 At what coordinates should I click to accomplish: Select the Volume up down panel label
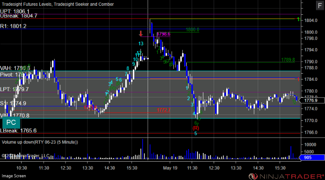click(x=40, y=142)
